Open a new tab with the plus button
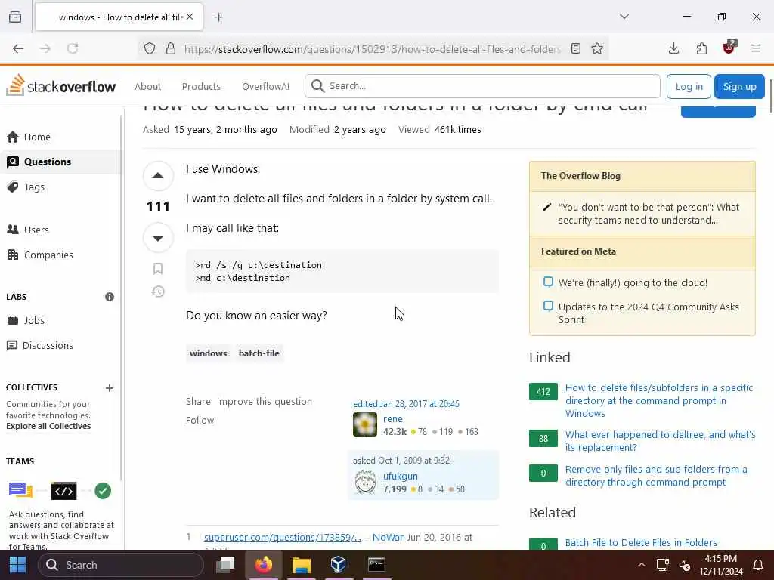This screenshot has height=580, width=774. tap(219, 17)
